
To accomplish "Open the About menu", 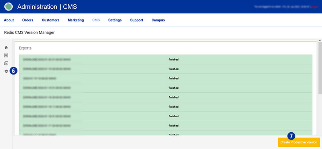I will coord(9,20).
